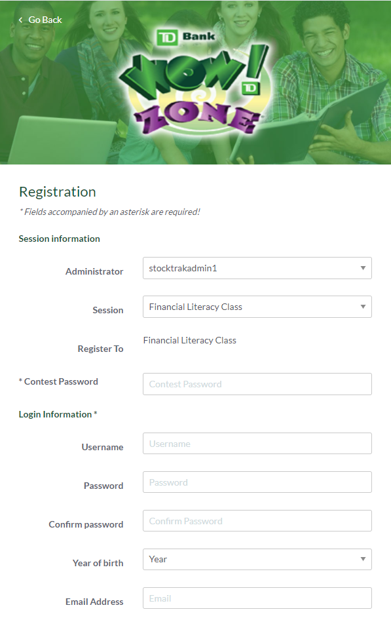The width and height of the screenshot is (391, 618).
Task: Click the Login Information section heading
Action: click(x=58, y=414)
